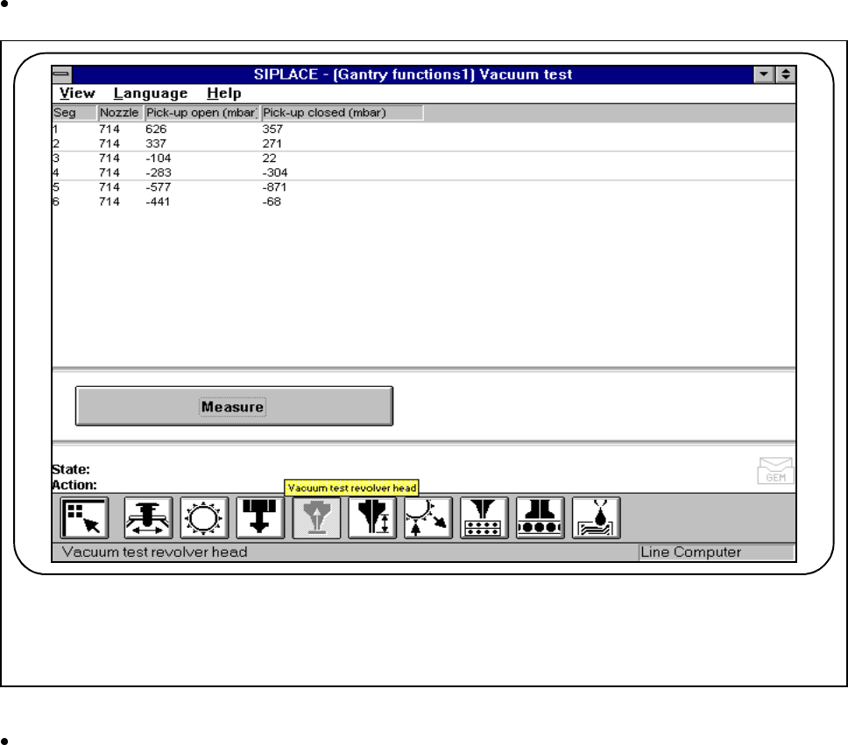Select pick-up closed value 271
The height and width of the screenshot is (745, 848).
[272, 144]
